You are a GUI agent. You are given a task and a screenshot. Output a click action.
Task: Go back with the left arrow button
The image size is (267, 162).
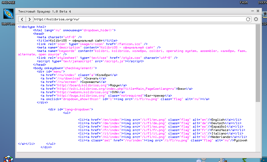pos(22,19)
